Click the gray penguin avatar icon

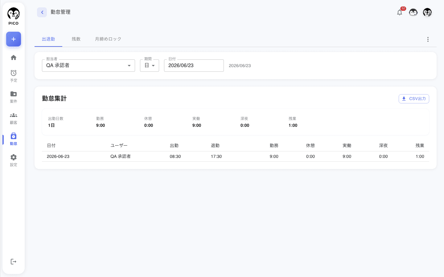click(413, 12)
